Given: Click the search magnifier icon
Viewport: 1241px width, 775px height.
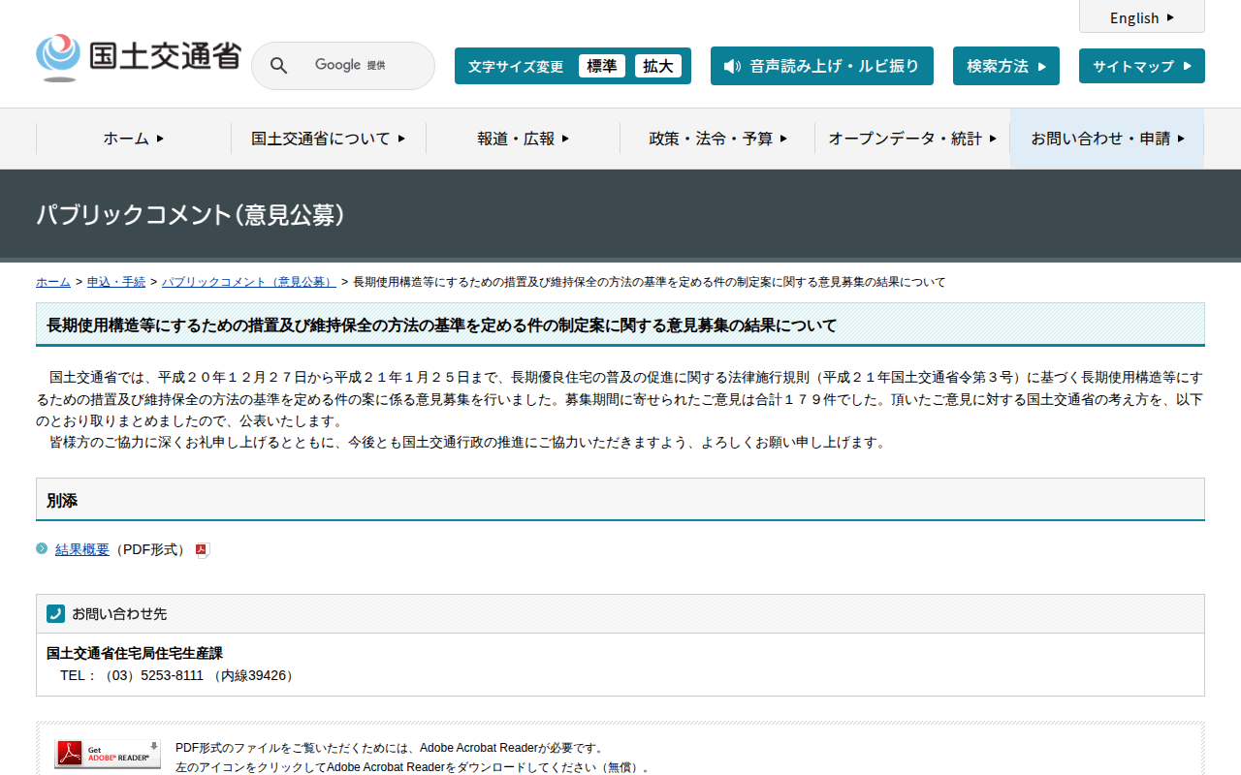Looking at the screenshot, I should tap(278, 65).
